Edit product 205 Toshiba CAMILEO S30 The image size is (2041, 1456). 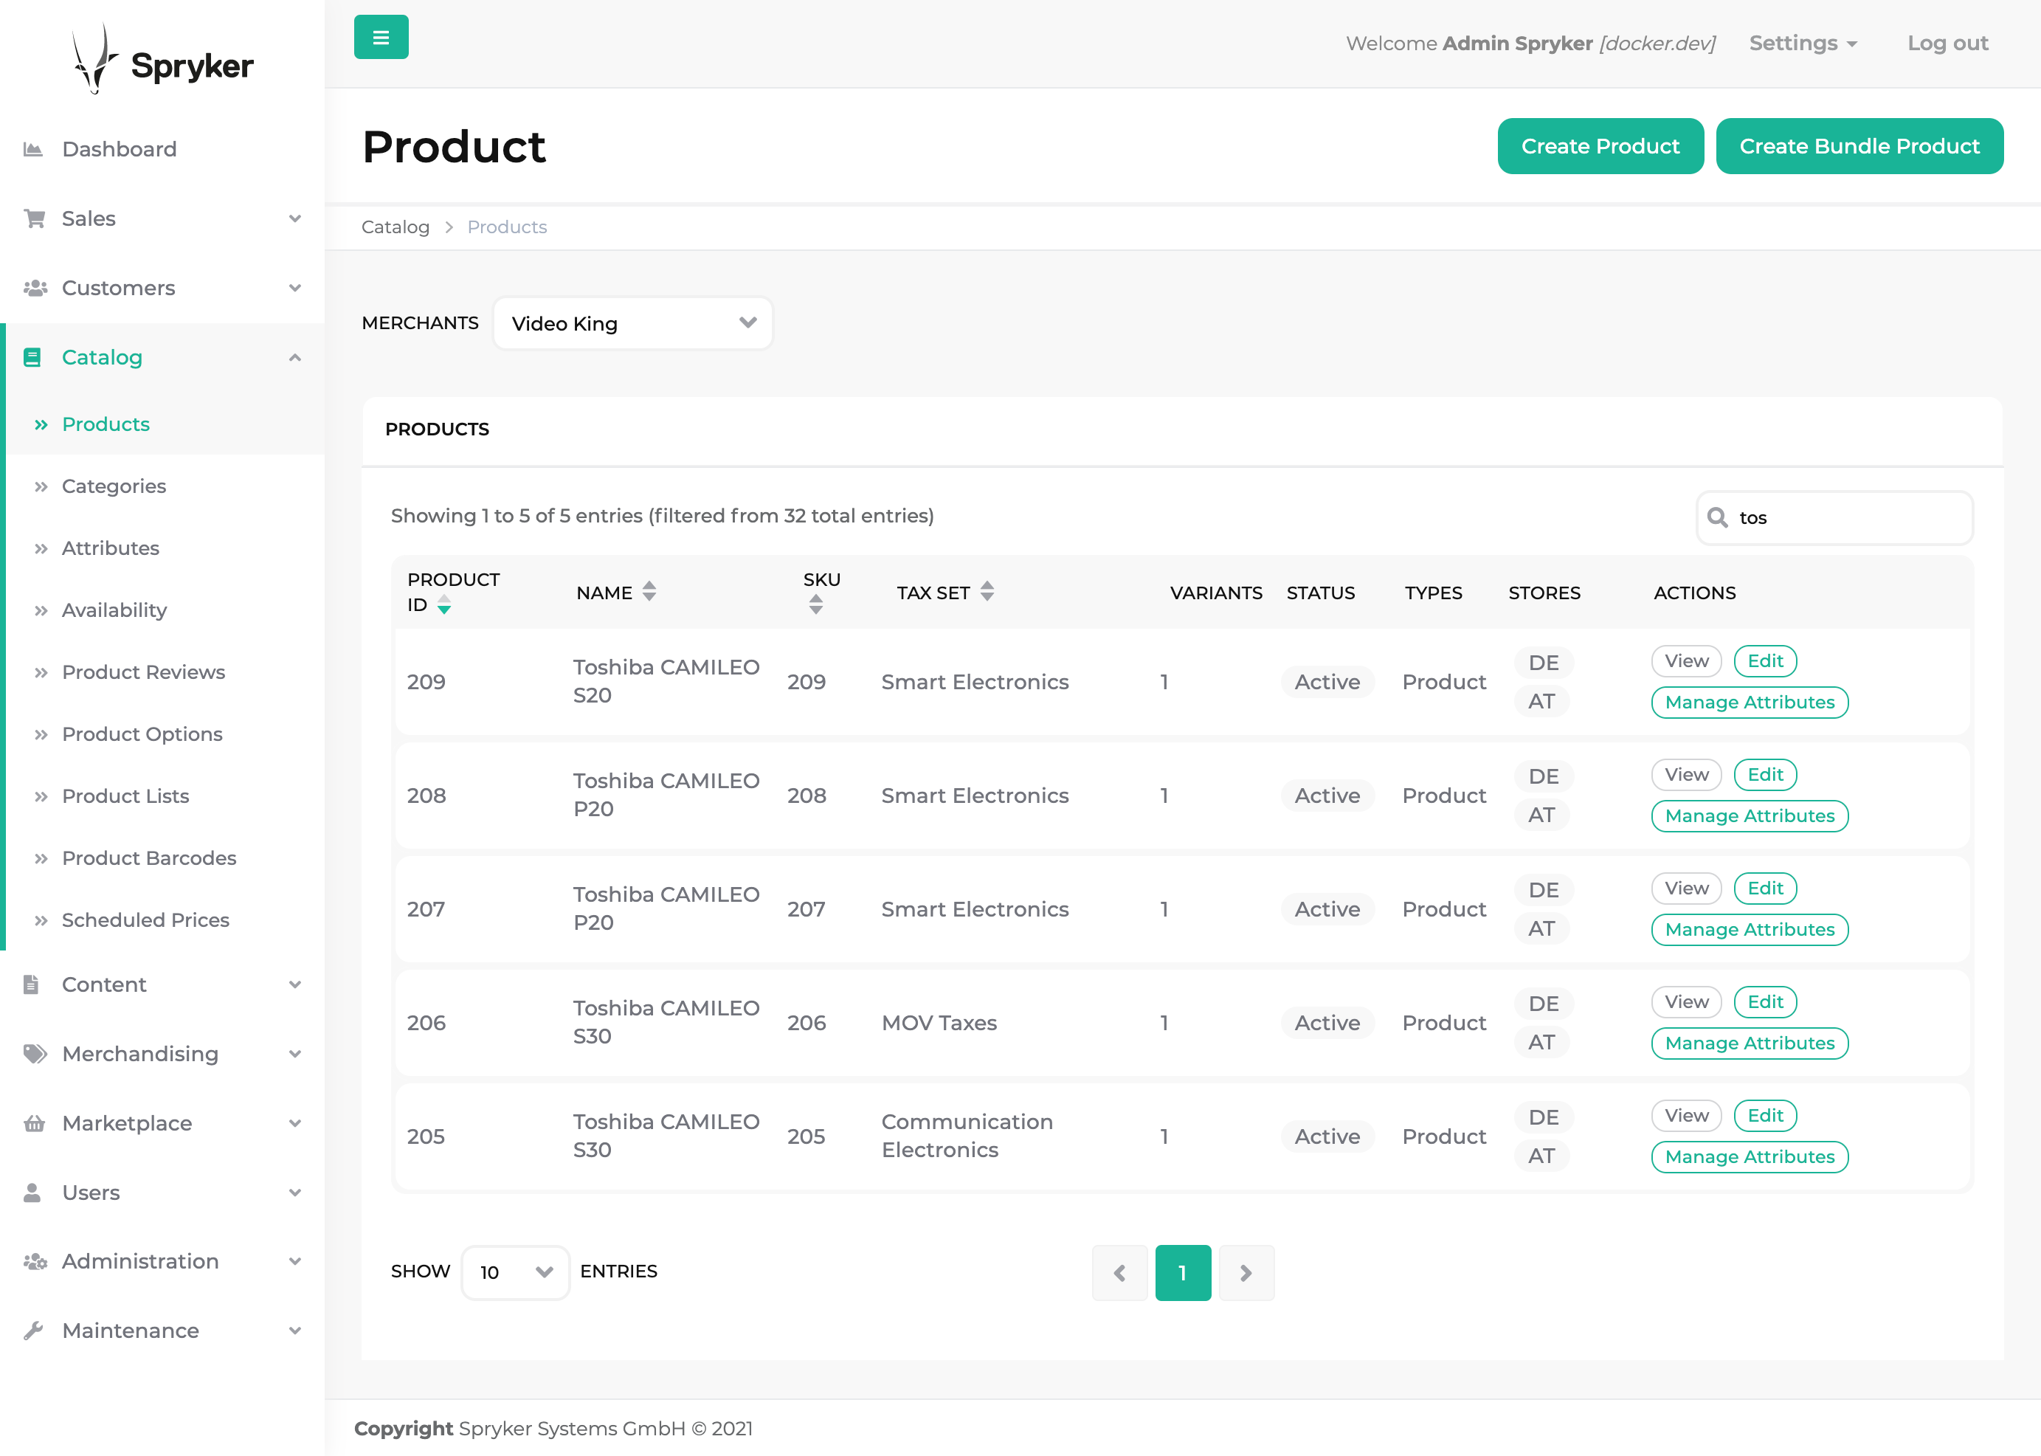tap(1765, 1117)
